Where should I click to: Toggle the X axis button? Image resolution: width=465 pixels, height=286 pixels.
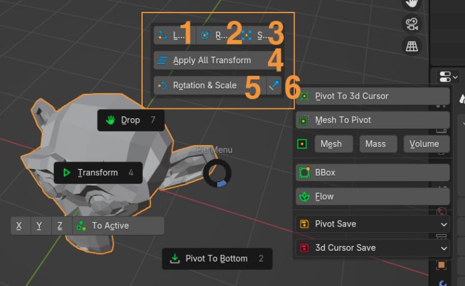[19, 226]
